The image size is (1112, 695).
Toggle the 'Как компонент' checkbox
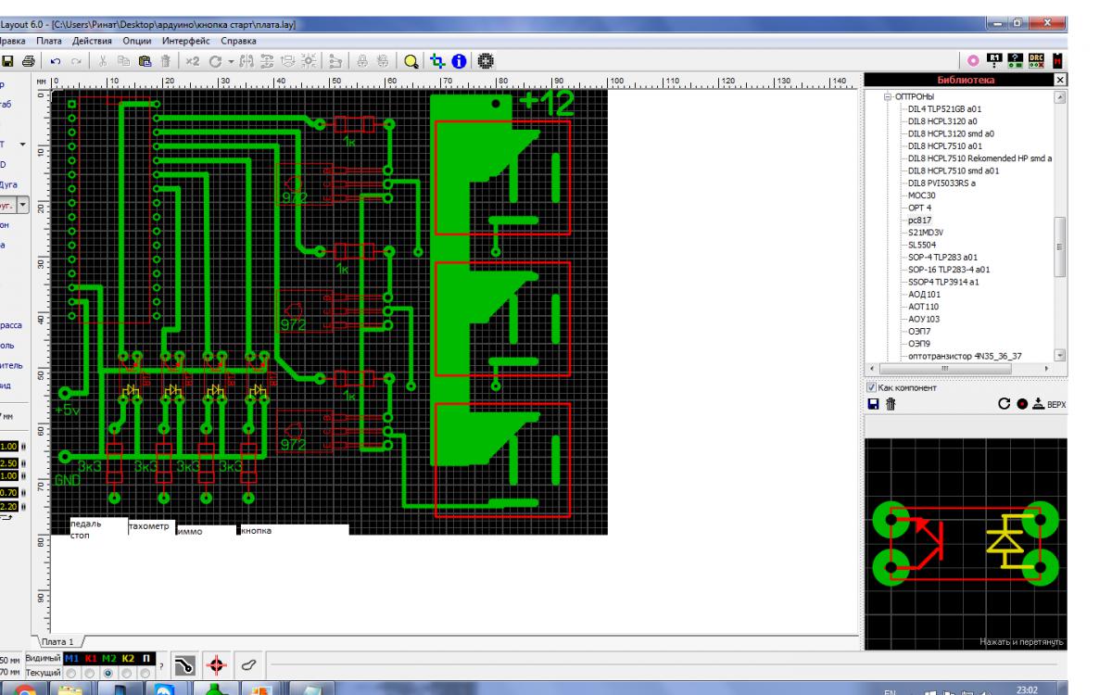click(x=871, y=386)
